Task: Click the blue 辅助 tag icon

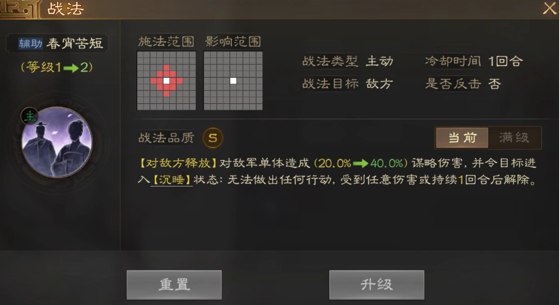Action: coord(31,44)
